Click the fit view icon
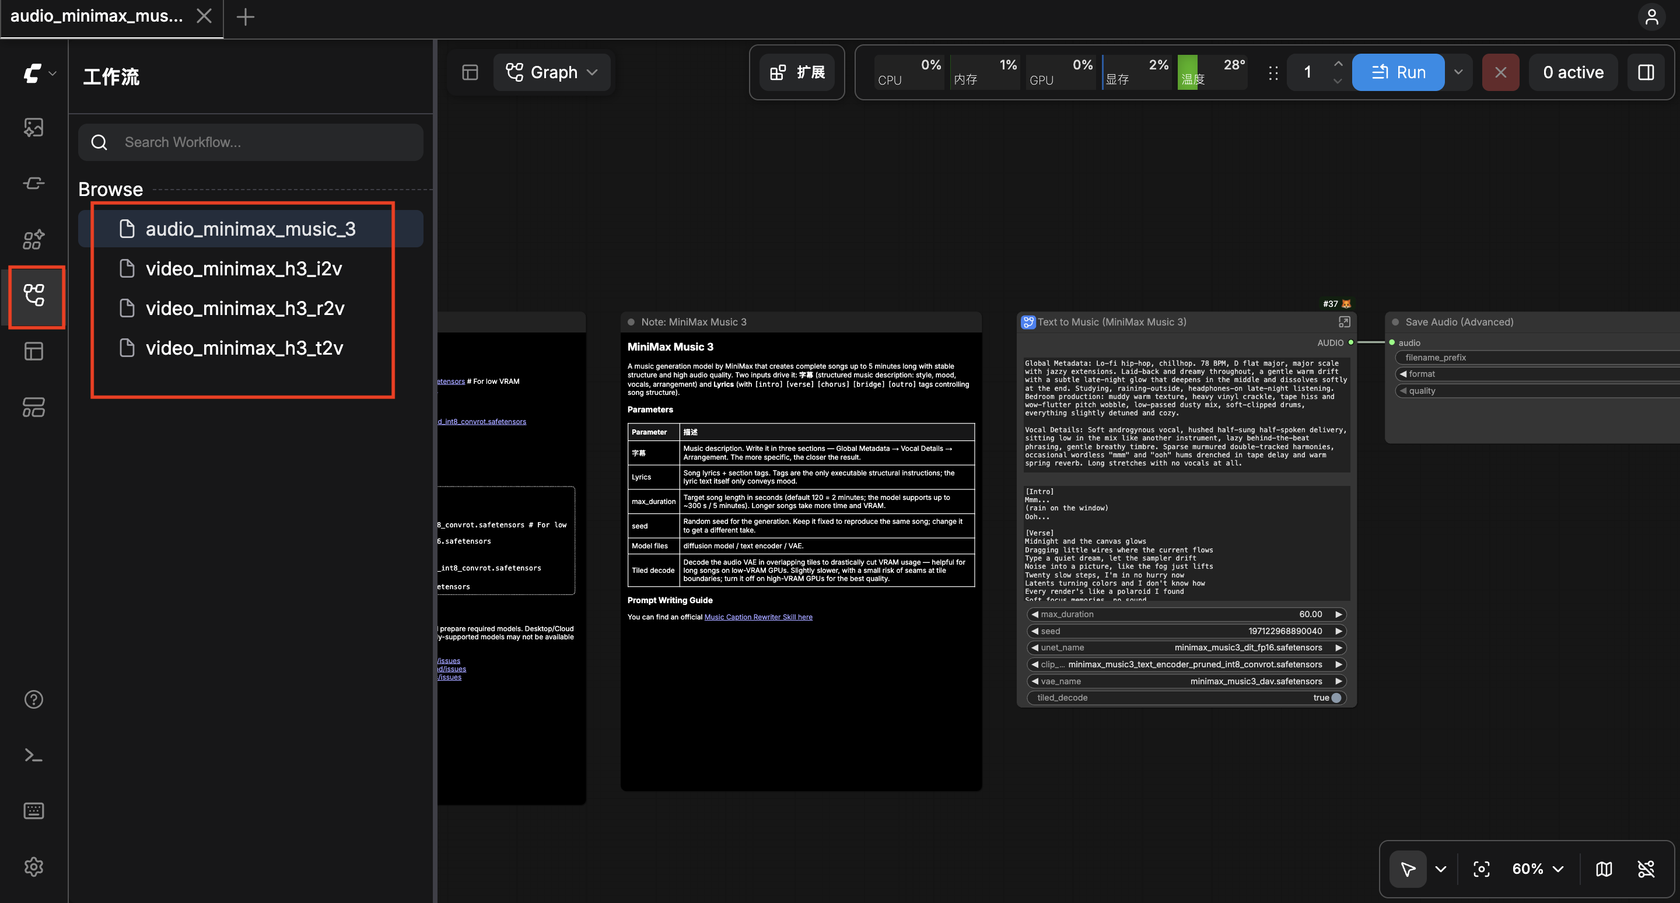Screen dimensions: 1680x903 click(x=1481, y=869)
